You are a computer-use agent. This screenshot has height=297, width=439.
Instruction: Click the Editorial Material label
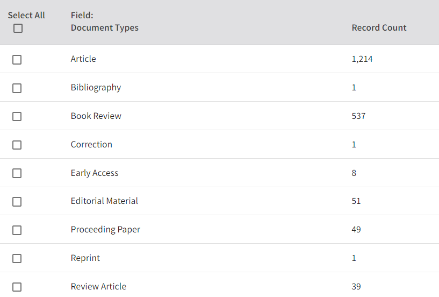(x=104, y=201)
